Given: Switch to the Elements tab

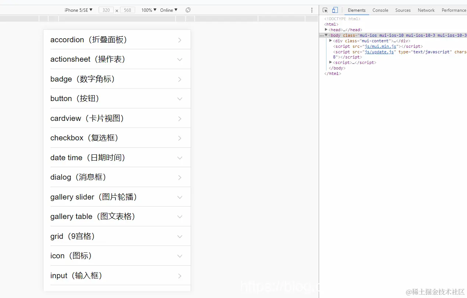Looking at the screenshot, I should coord(357,10).
